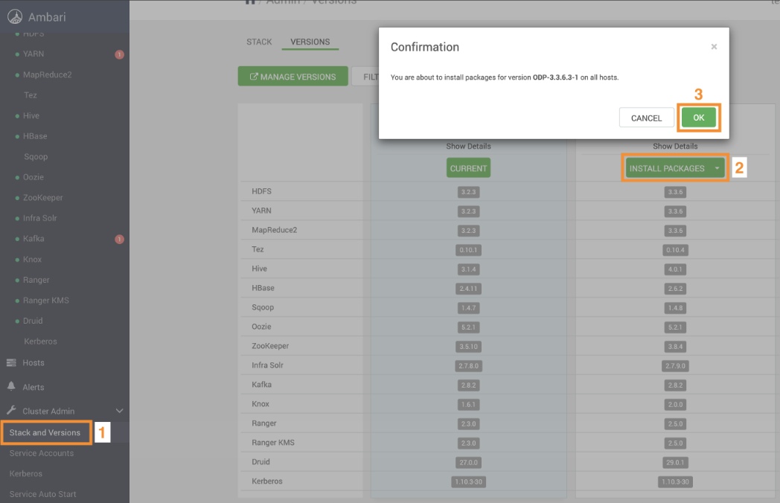Image resolution: width=780 pixels, height=503 pixels.
Task: Open Service Accounts in sidebar
Action: pos(42,453)
